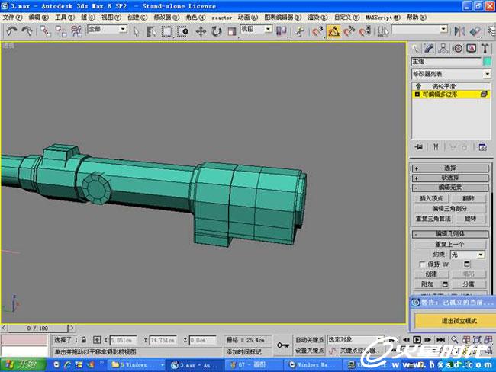Image resolution: width=496 pixels, height=372 pixels.
Task: Switch to the Display command panel tab
Action: [x=472, y=48]
